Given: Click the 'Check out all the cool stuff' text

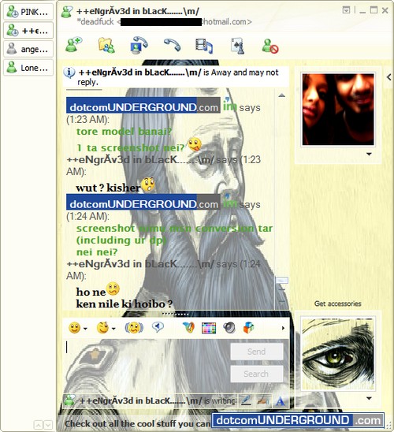Looking at the screenshot, I should click(x=138, y=423).
